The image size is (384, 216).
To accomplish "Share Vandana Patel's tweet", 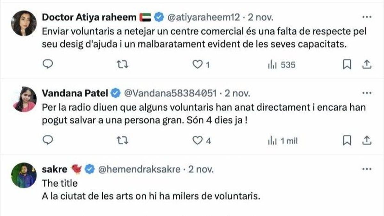I will 366,140.
